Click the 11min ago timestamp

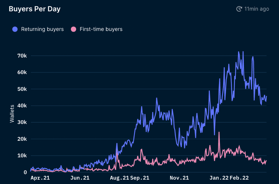(x=257, y=9)
